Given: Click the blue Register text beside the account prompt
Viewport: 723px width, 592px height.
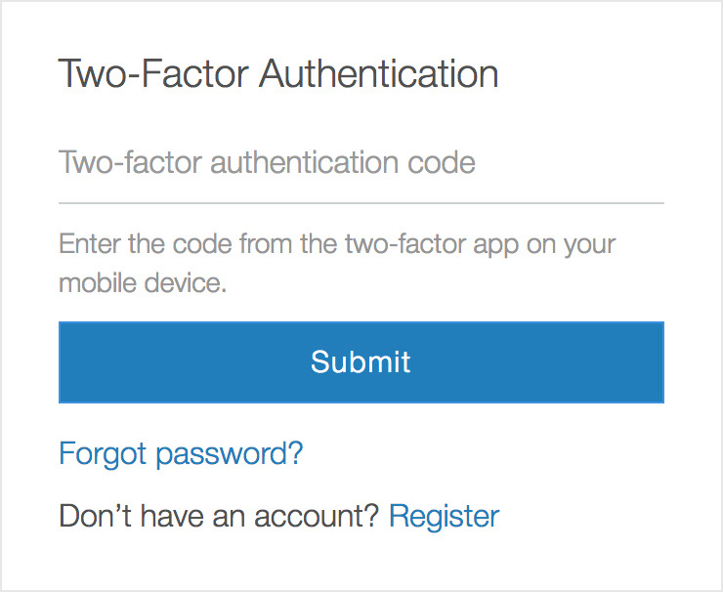Looking at the screenshot, I should [444, 516].
